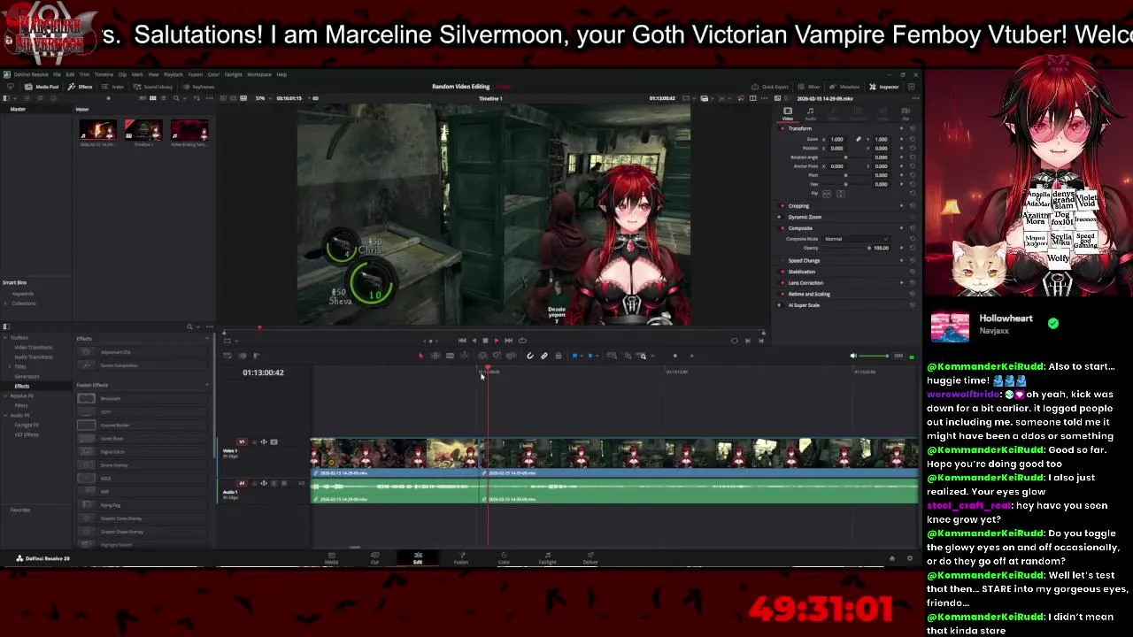Screen dimensions: 1133x637
Task: Go to first frame button
Action: coord(461,341)
